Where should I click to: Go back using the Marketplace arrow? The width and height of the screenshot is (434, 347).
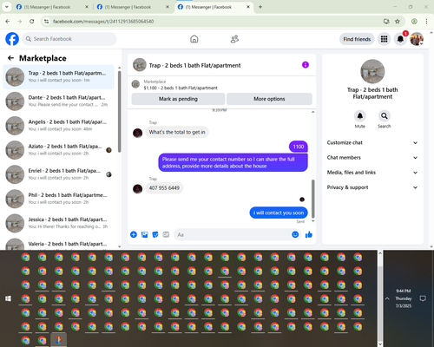[10, 58]
